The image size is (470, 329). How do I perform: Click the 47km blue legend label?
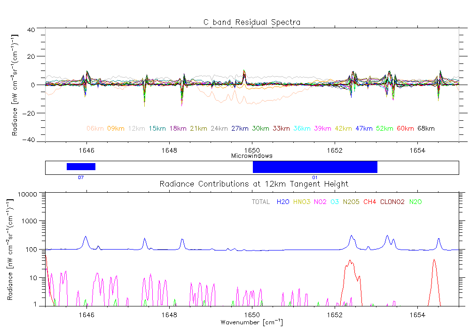click(364, 128)
